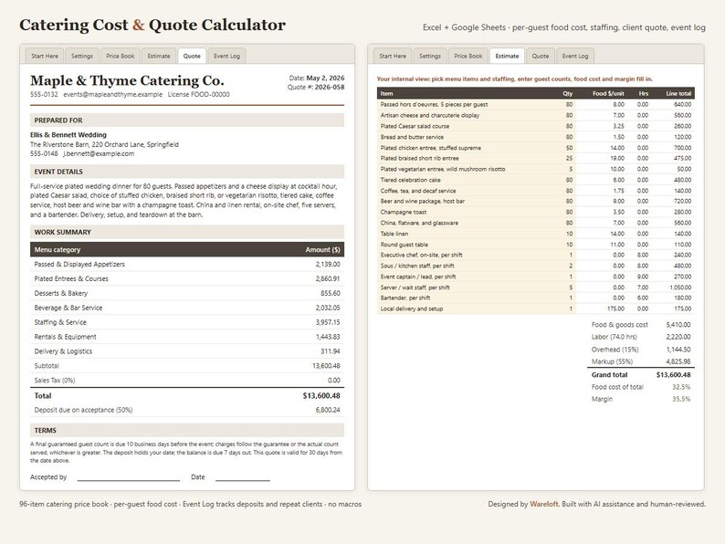Click the Margin 35.5% value
The height and width of the screenshot is (544, 725).
point(681,399)
